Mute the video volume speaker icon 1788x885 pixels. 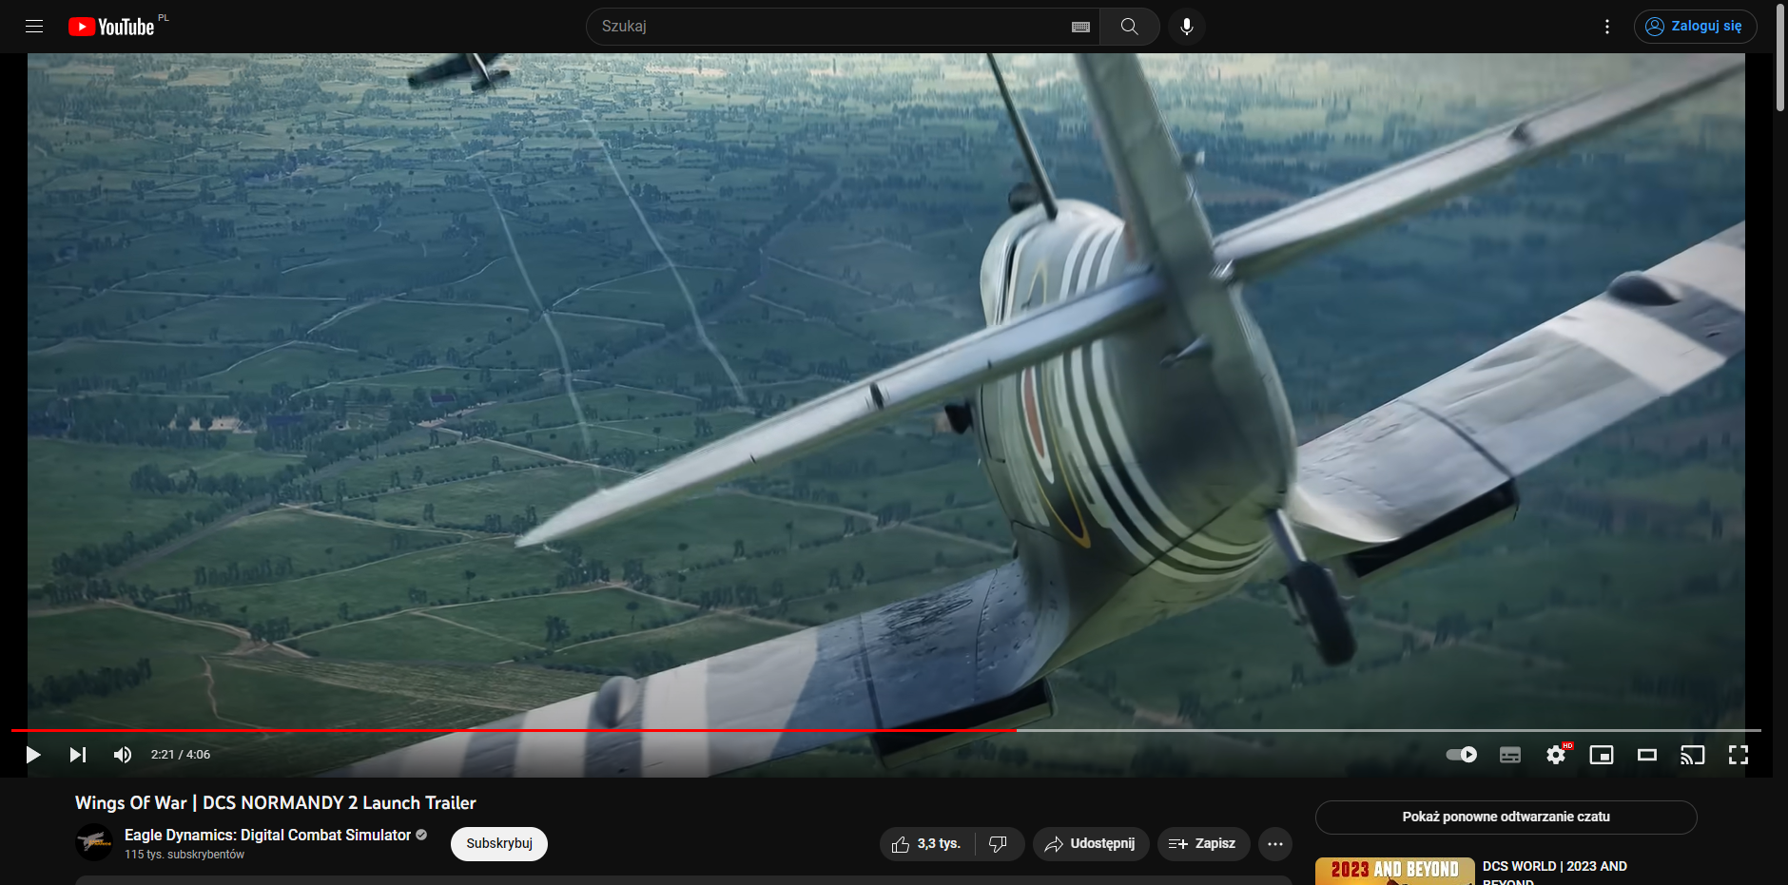pyautogui.click(x=123, y=755)
